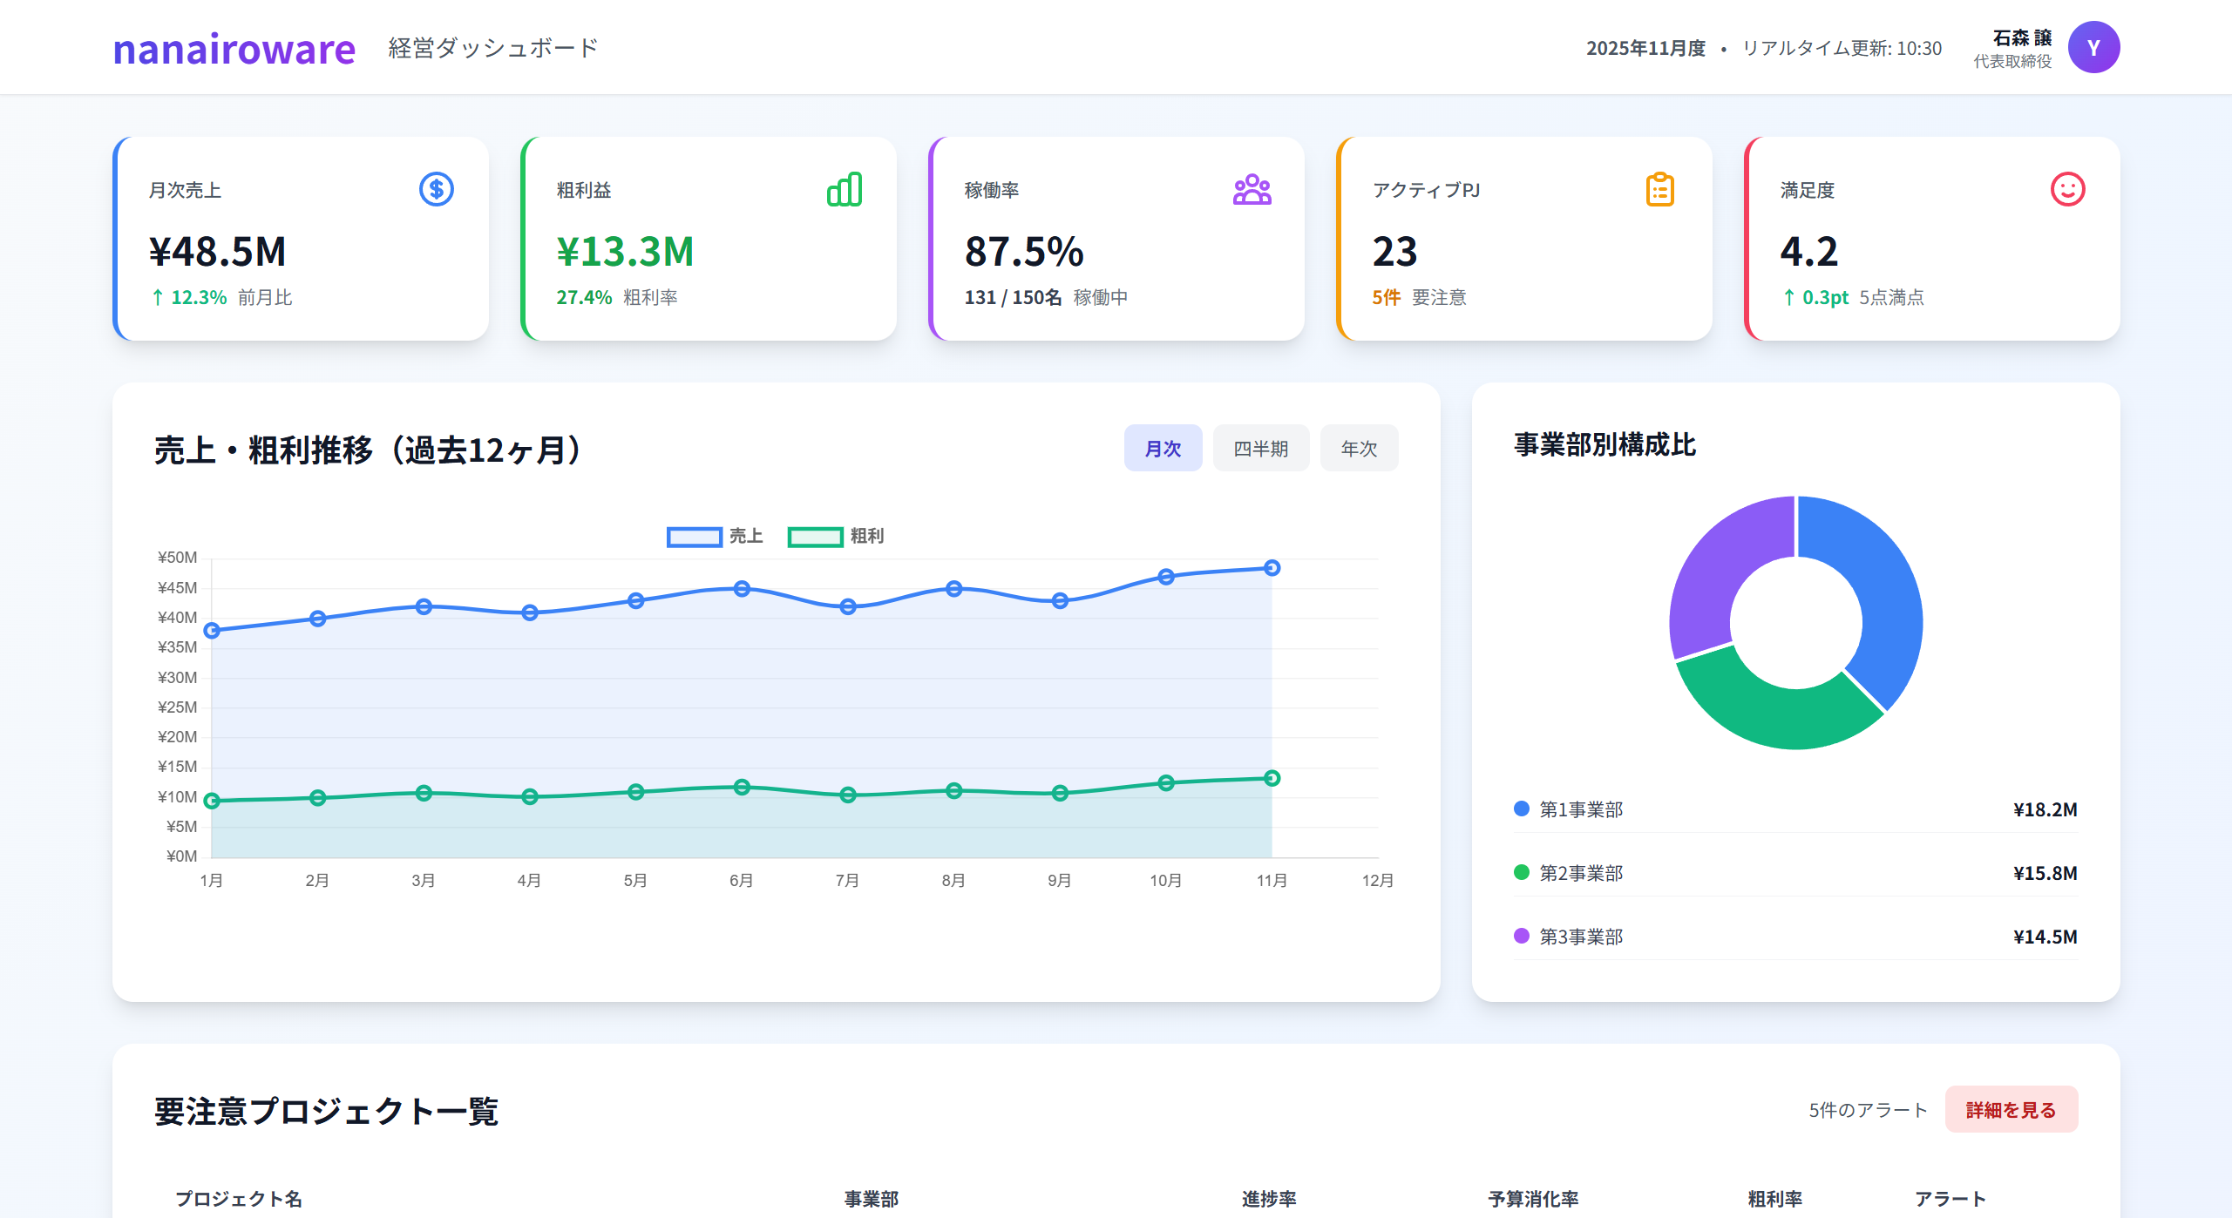Click the bar chart icon on 粗利益 card

(x=844, y=188)
